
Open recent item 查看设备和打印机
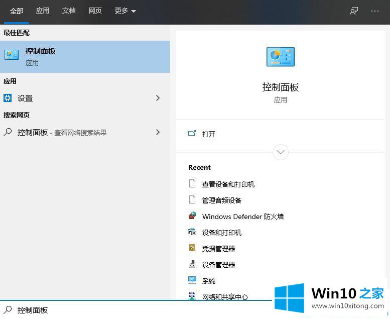click(228, 184)
